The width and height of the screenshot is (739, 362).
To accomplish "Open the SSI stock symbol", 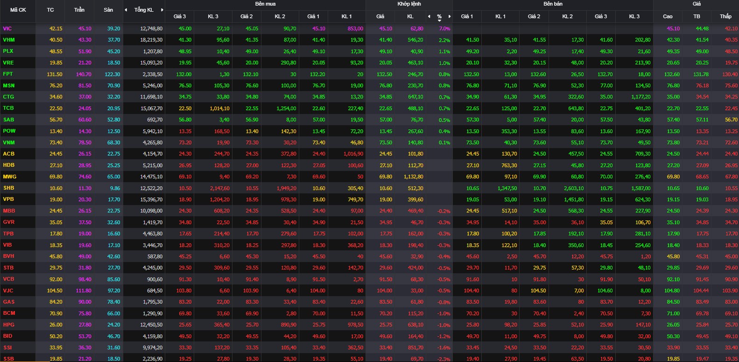I will (7, 348).
